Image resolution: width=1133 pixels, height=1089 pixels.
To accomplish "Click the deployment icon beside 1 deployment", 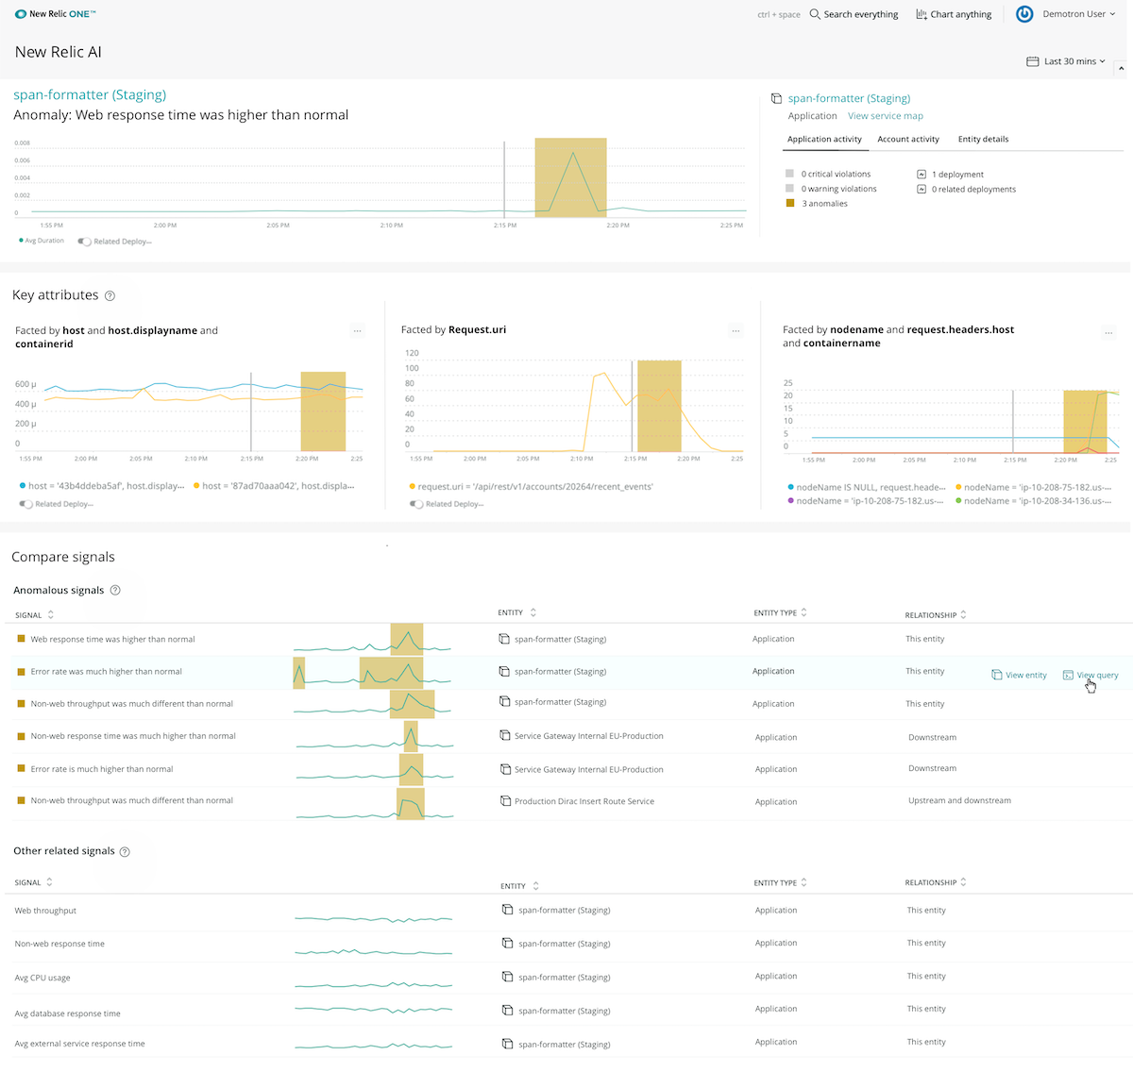I will pyautogui.click(x=922, y=175).
